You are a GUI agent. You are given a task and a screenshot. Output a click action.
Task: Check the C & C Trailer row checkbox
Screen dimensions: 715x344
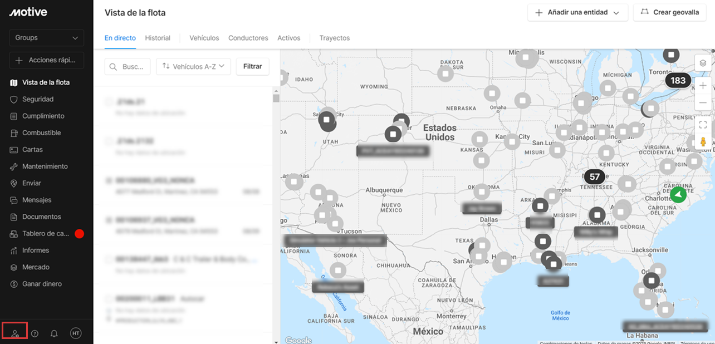[x=109, y=259]
